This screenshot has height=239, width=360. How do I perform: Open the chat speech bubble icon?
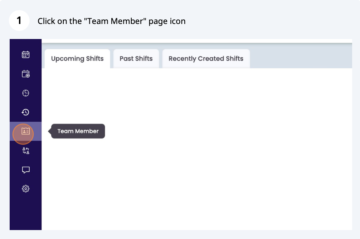coord(25,170)
